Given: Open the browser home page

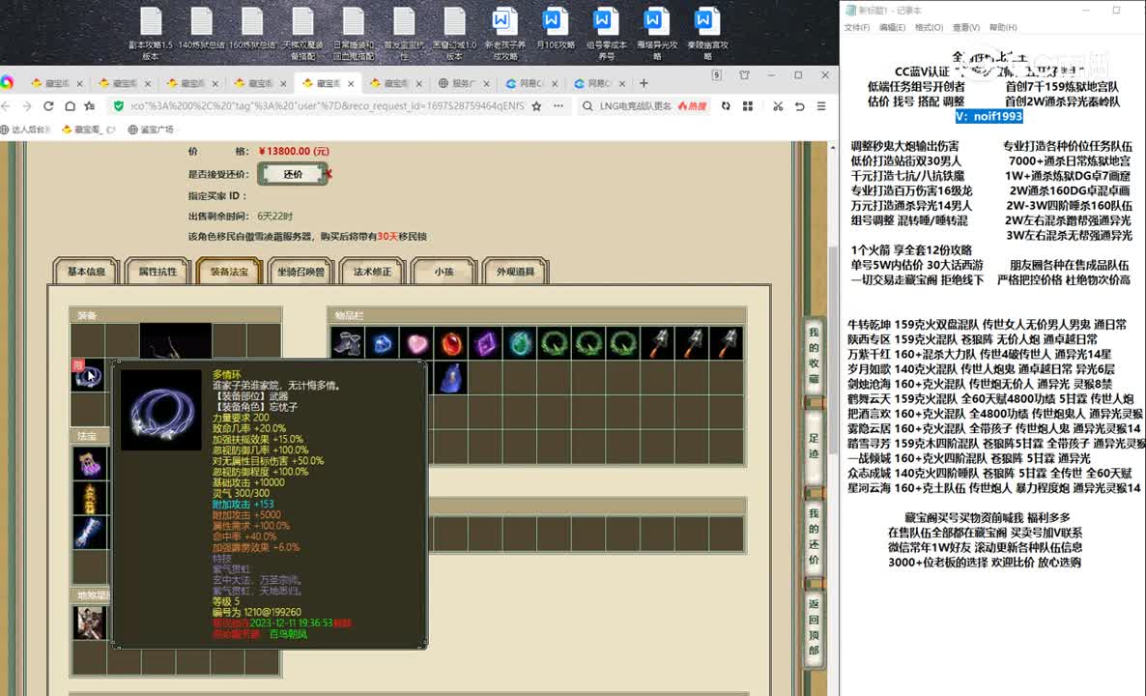Looking at the screenshot, I should coord(70,106).
